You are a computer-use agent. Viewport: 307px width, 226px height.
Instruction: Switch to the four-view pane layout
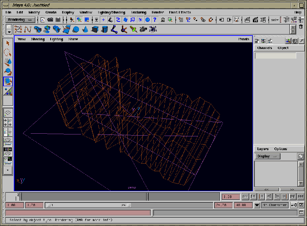pos(8,123)
